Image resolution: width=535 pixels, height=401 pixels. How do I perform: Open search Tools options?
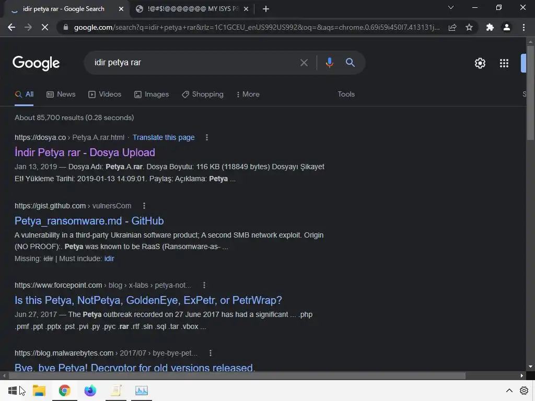coord(346,95)
